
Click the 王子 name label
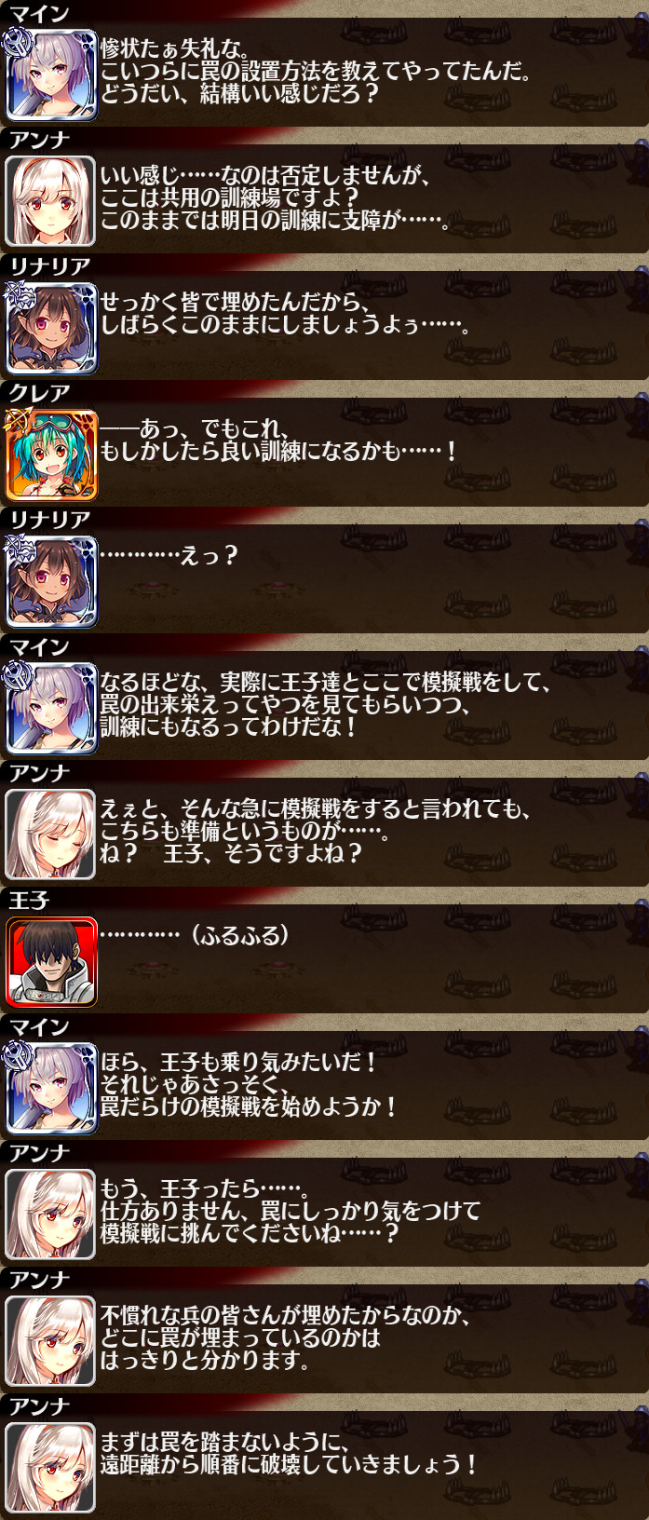point(28,900)
